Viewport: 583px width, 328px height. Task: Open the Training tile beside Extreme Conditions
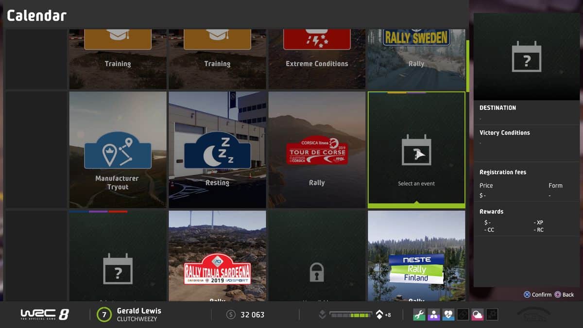(x=217, y=59)
